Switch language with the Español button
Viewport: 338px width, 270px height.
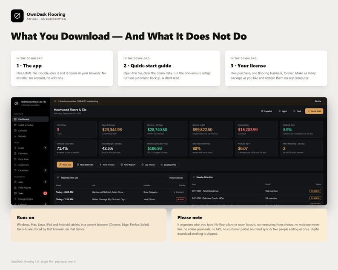tap(266, 111)
